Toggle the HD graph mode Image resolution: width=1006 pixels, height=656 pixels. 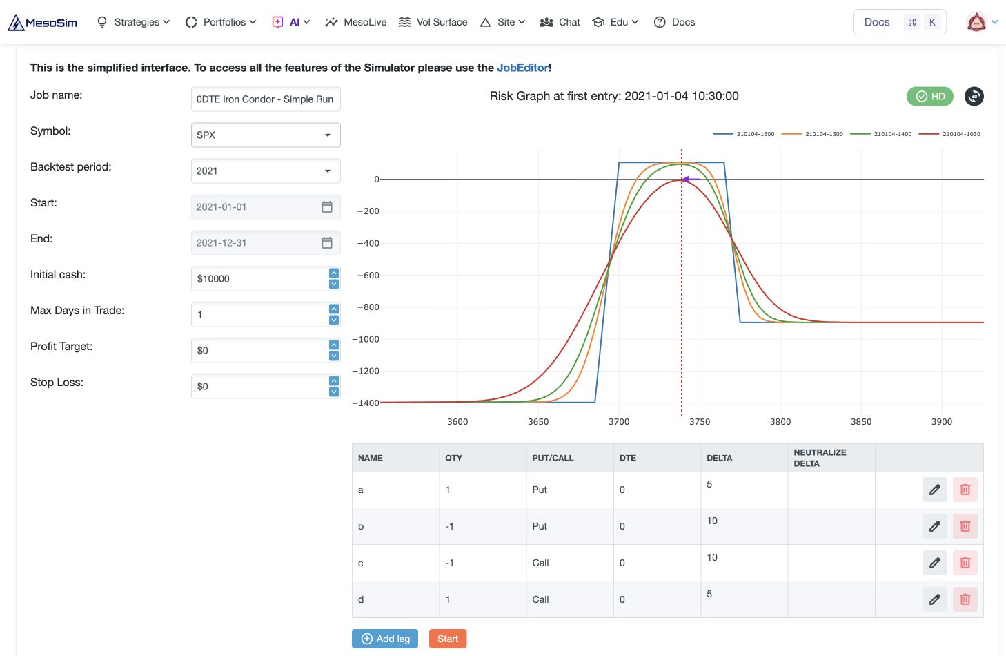click(x=930, y=97)
